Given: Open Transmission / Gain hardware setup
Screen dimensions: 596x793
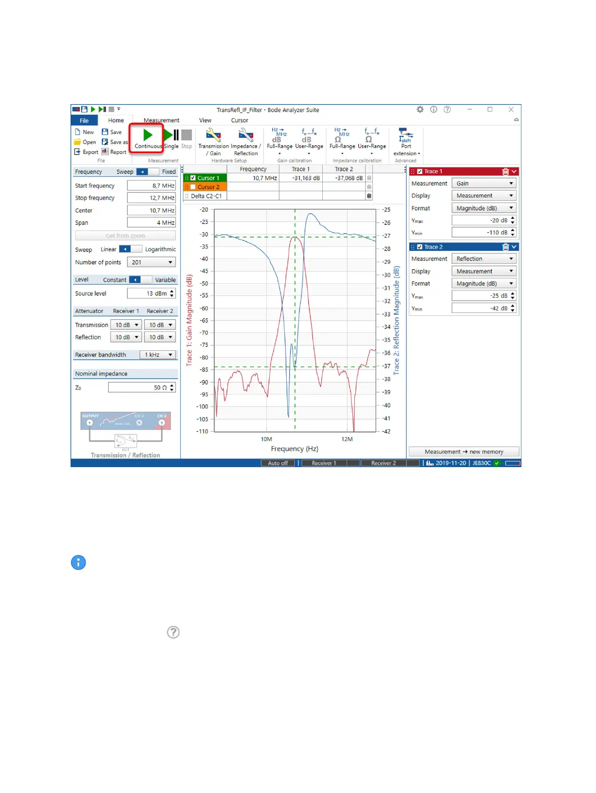Looking at the screenshot, I should tap(214, 142).
